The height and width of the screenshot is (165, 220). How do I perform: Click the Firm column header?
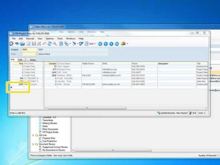click(x=19, y=64)
